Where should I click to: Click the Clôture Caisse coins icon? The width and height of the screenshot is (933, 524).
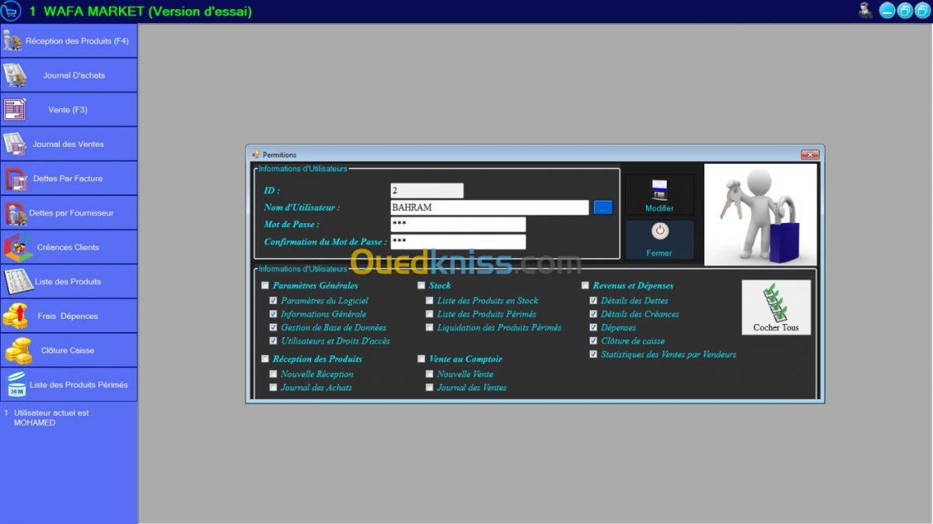click(18, 351)
